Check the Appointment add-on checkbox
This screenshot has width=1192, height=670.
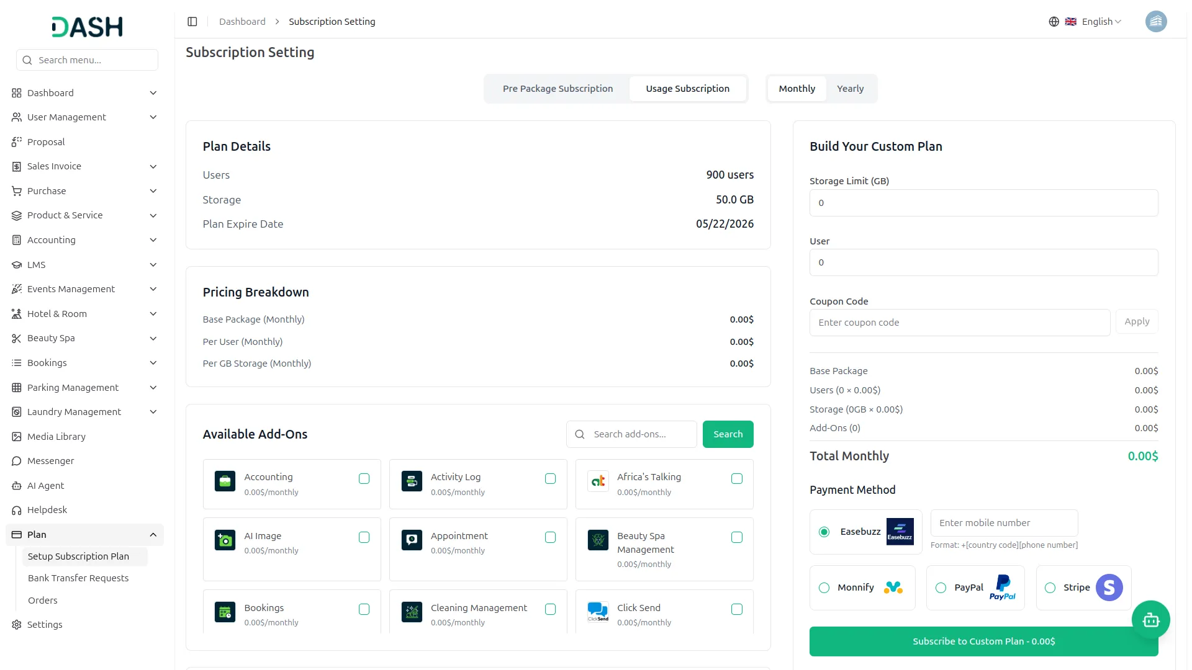pos(550,537)
